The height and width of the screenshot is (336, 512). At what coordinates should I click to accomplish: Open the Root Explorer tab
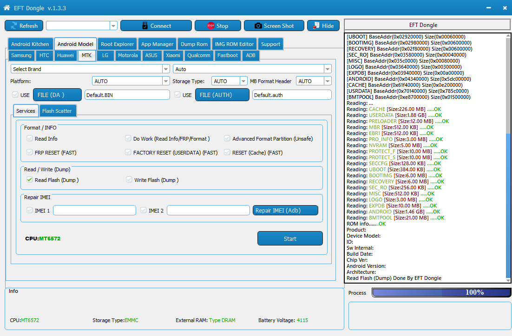click(x=117, y=44)
